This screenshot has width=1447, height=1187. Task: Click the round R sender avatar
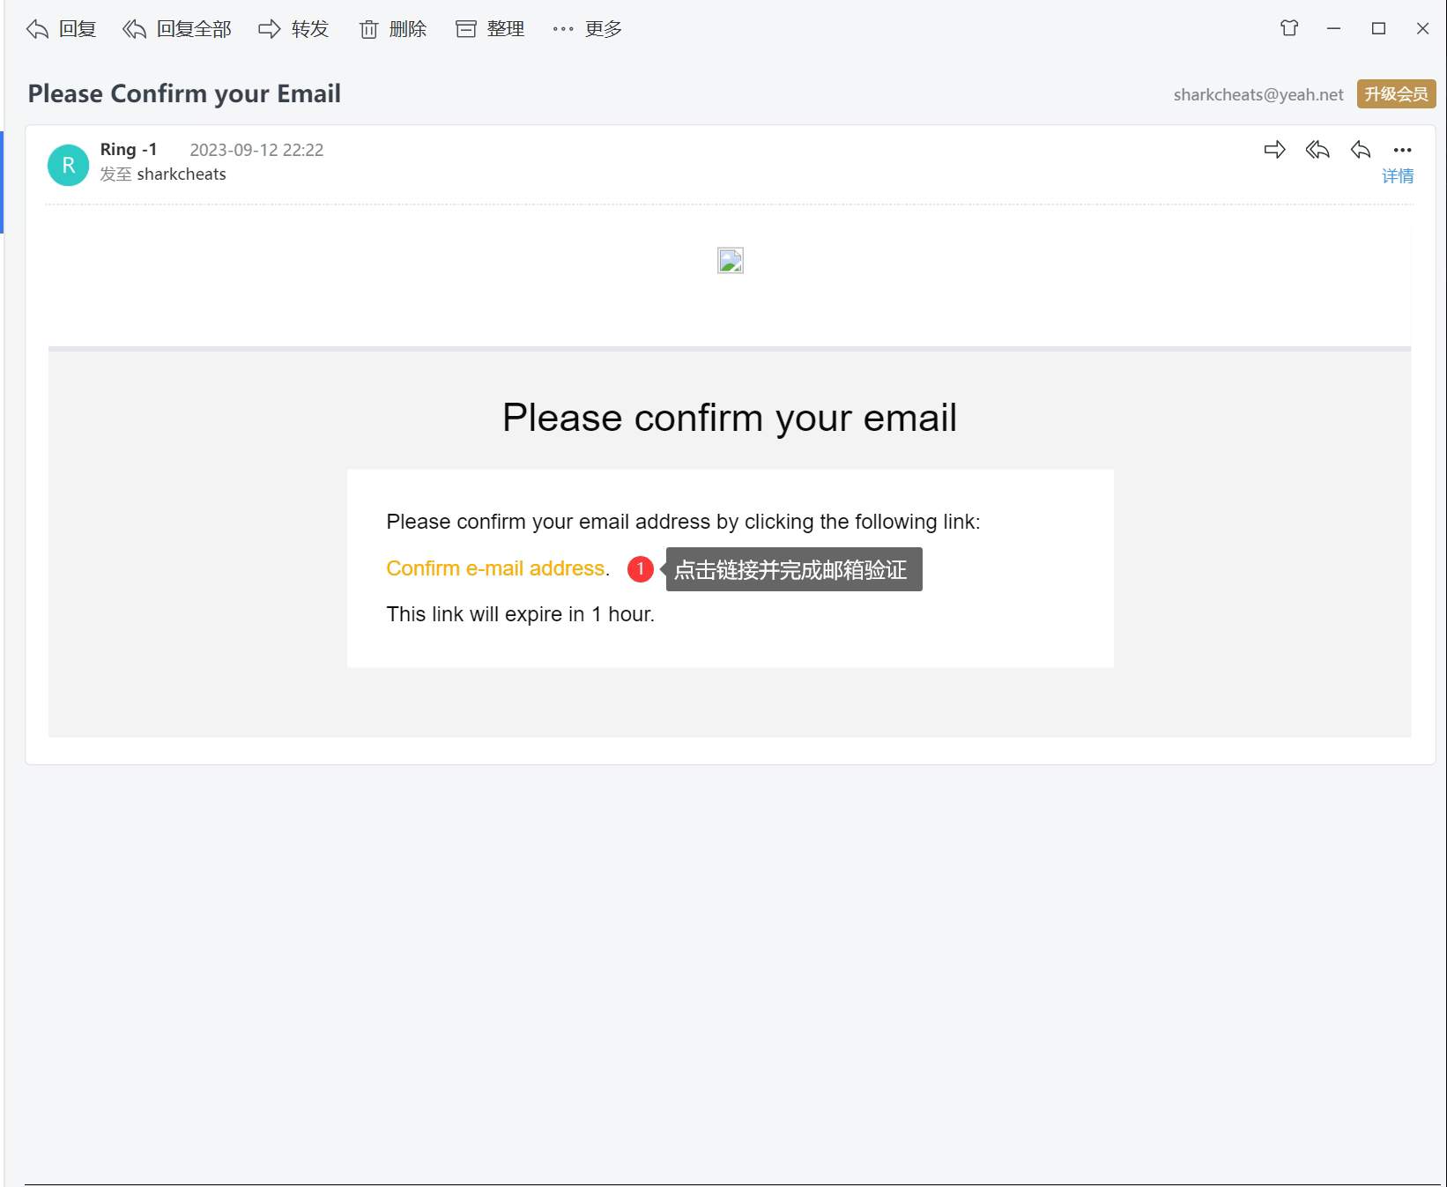[68, 165]
